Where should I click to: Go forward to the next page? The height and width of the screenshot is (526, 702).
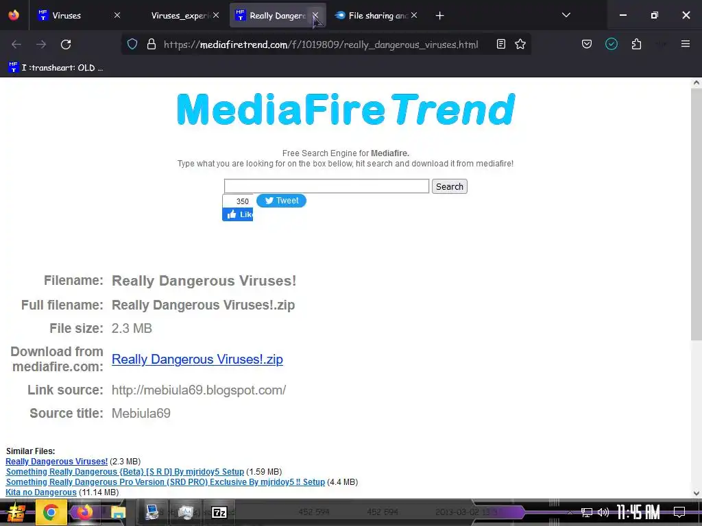[41, 45]
